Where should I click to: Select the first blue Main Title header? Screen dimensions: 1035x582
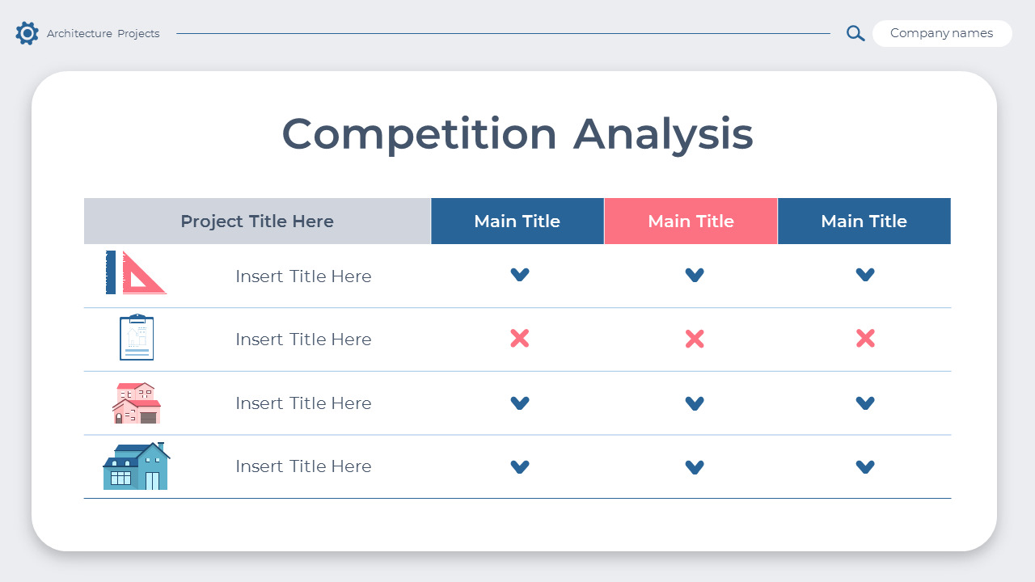click(x=517, y=221)
